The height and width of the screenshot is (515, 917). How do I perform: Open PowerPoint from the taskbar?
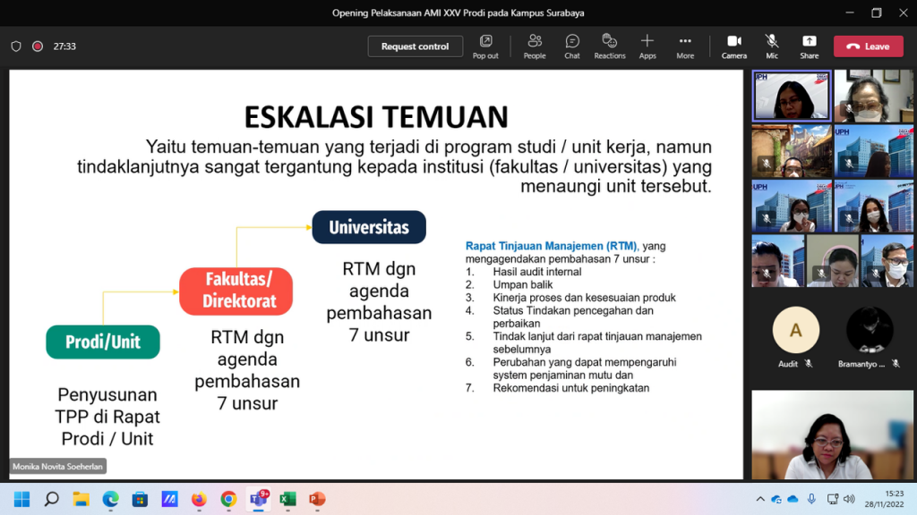316,499
